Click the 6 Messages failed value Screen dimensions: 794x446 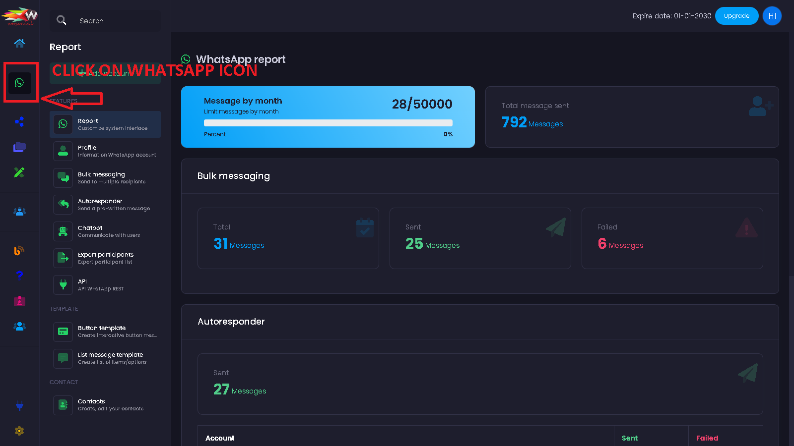(x=620, y=244)
